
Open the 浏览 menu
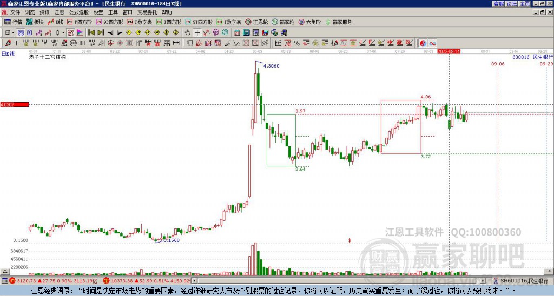(x=30, y=12)
